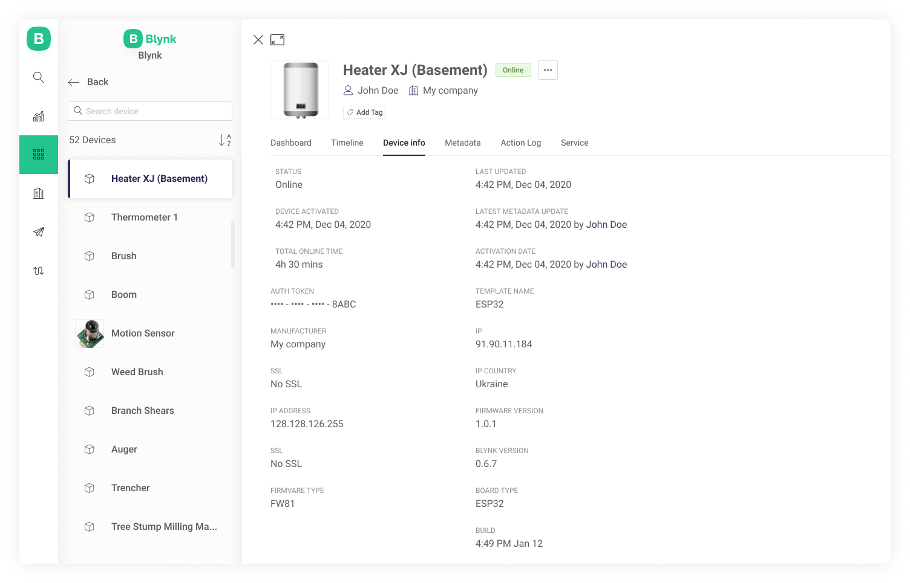Go Back from the device list

pos(88,82)
